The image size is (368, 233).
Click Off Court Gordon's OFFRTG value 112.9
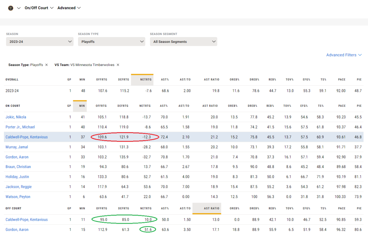coord(103,230)
